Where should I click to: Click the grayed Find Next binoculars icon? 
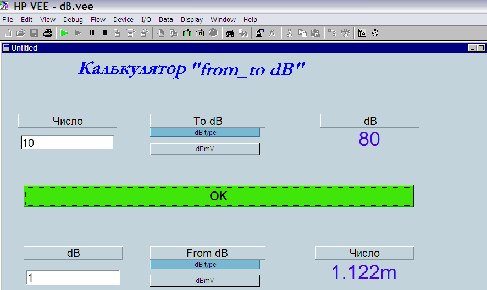[243, 33]
